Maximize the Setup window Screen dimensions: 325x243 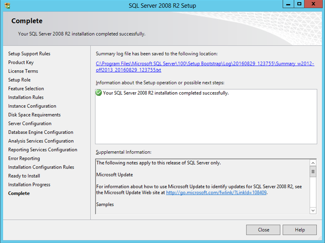tap(299, 4)
